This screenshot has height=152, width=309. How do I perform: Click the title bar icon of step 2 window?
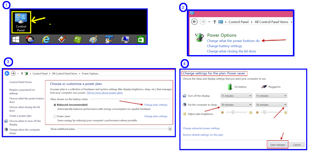coord(192,13)
